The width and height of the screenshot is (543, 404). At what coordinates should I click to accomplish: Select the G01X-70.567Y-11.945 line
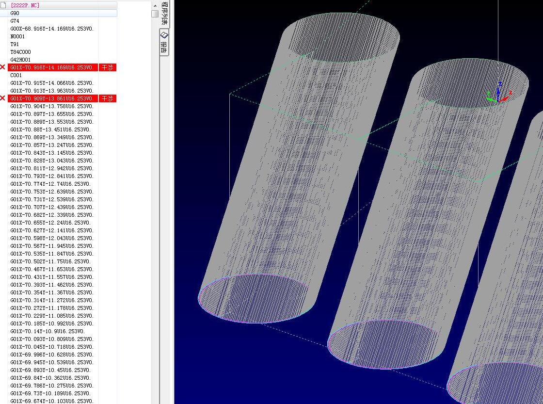tap(52, 246)
